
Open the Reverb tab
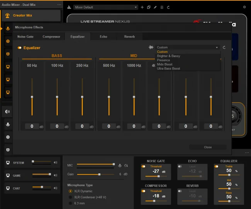(x=129, y=36)
